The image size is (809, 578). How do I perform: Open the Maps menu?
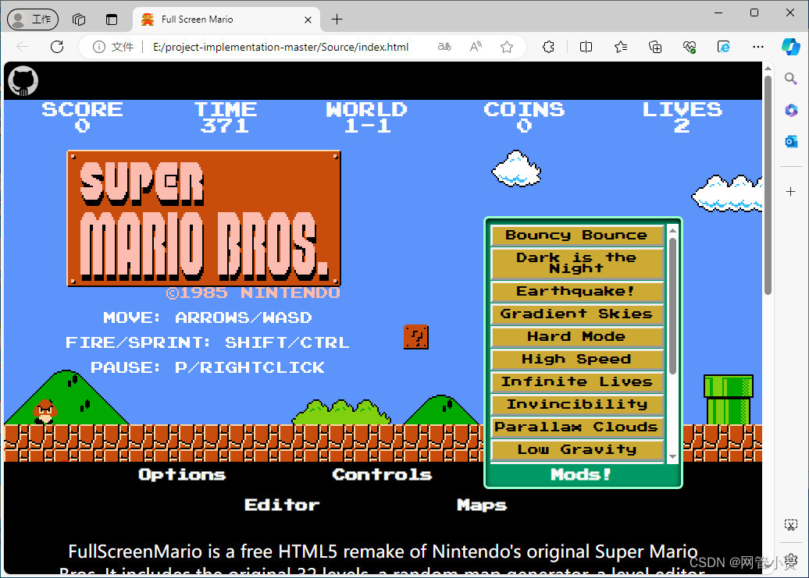click(x=482, y=505)
